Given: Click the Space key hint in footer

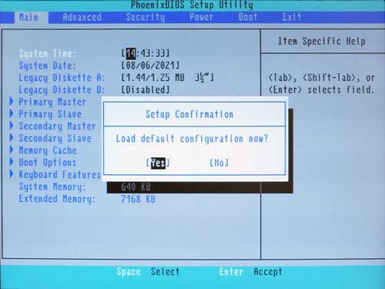Looking at the screenshot, I should pos(129,271).
